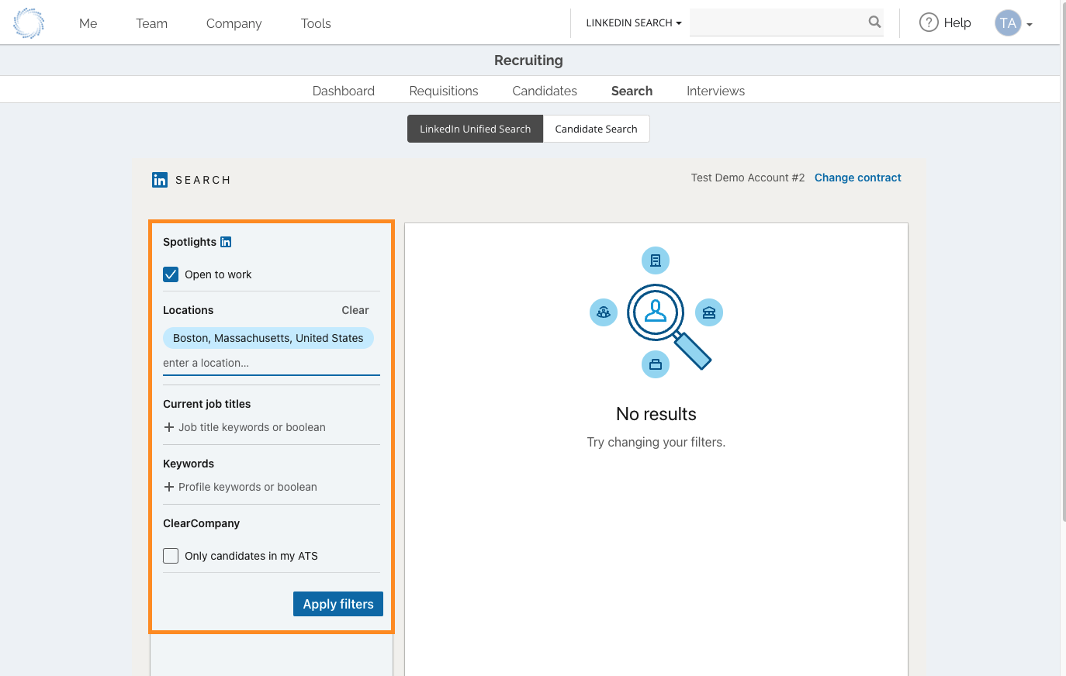Click the institution icon right of magnifier
Screen dimensions: 1066x676
(709, 312)
